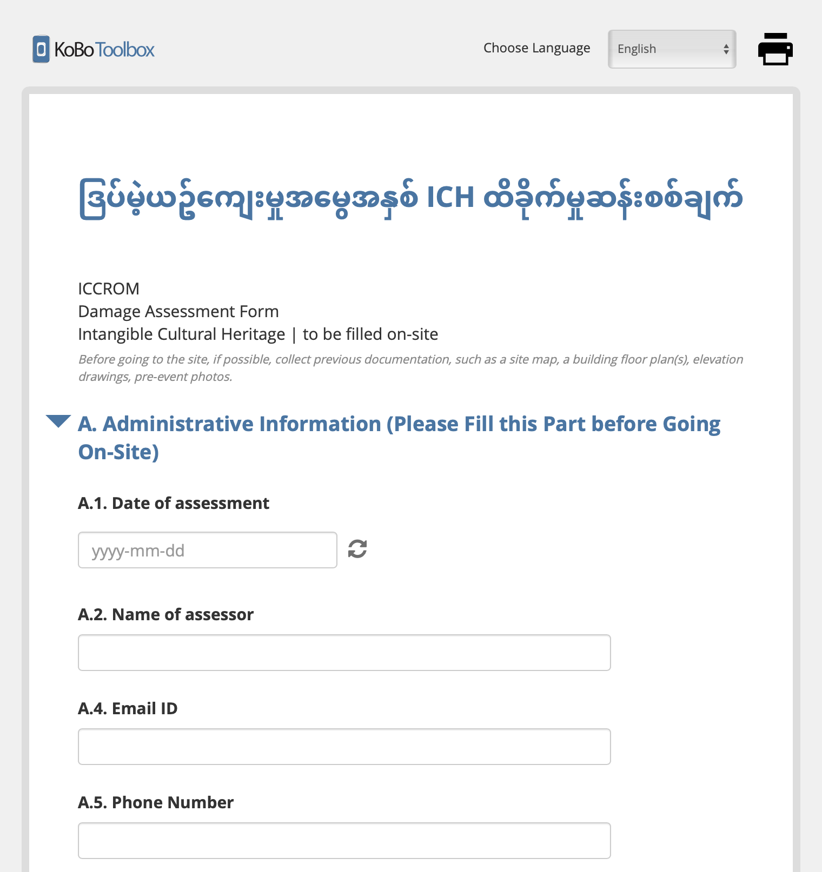The width and height of the screenshot is (822, 872).
Task: Click the A.5 Phone Number label
Action: pos(156,802)
